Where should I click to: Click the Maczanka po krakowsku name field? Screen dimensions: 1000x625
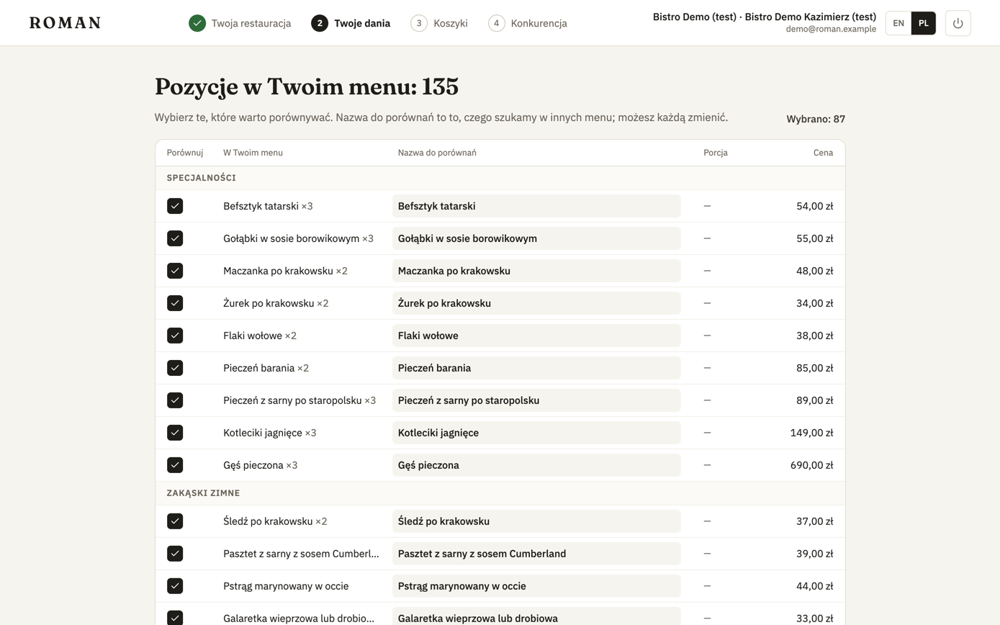click(x=536, y=271)
